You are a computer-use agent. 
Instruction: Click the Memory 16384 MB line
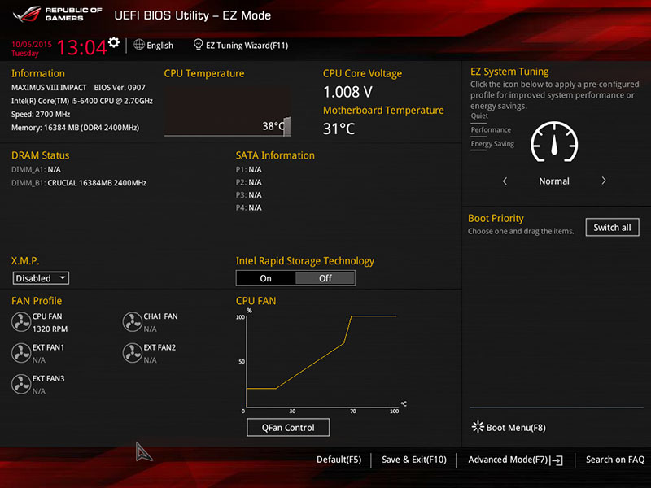(75, 128)
